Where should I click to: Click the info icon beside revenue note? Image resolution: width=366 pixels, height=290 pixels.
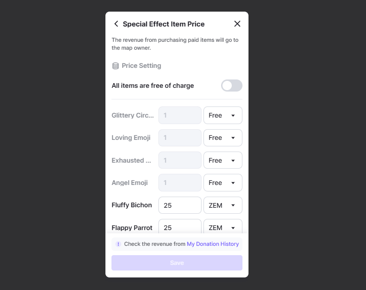point(118,244)
